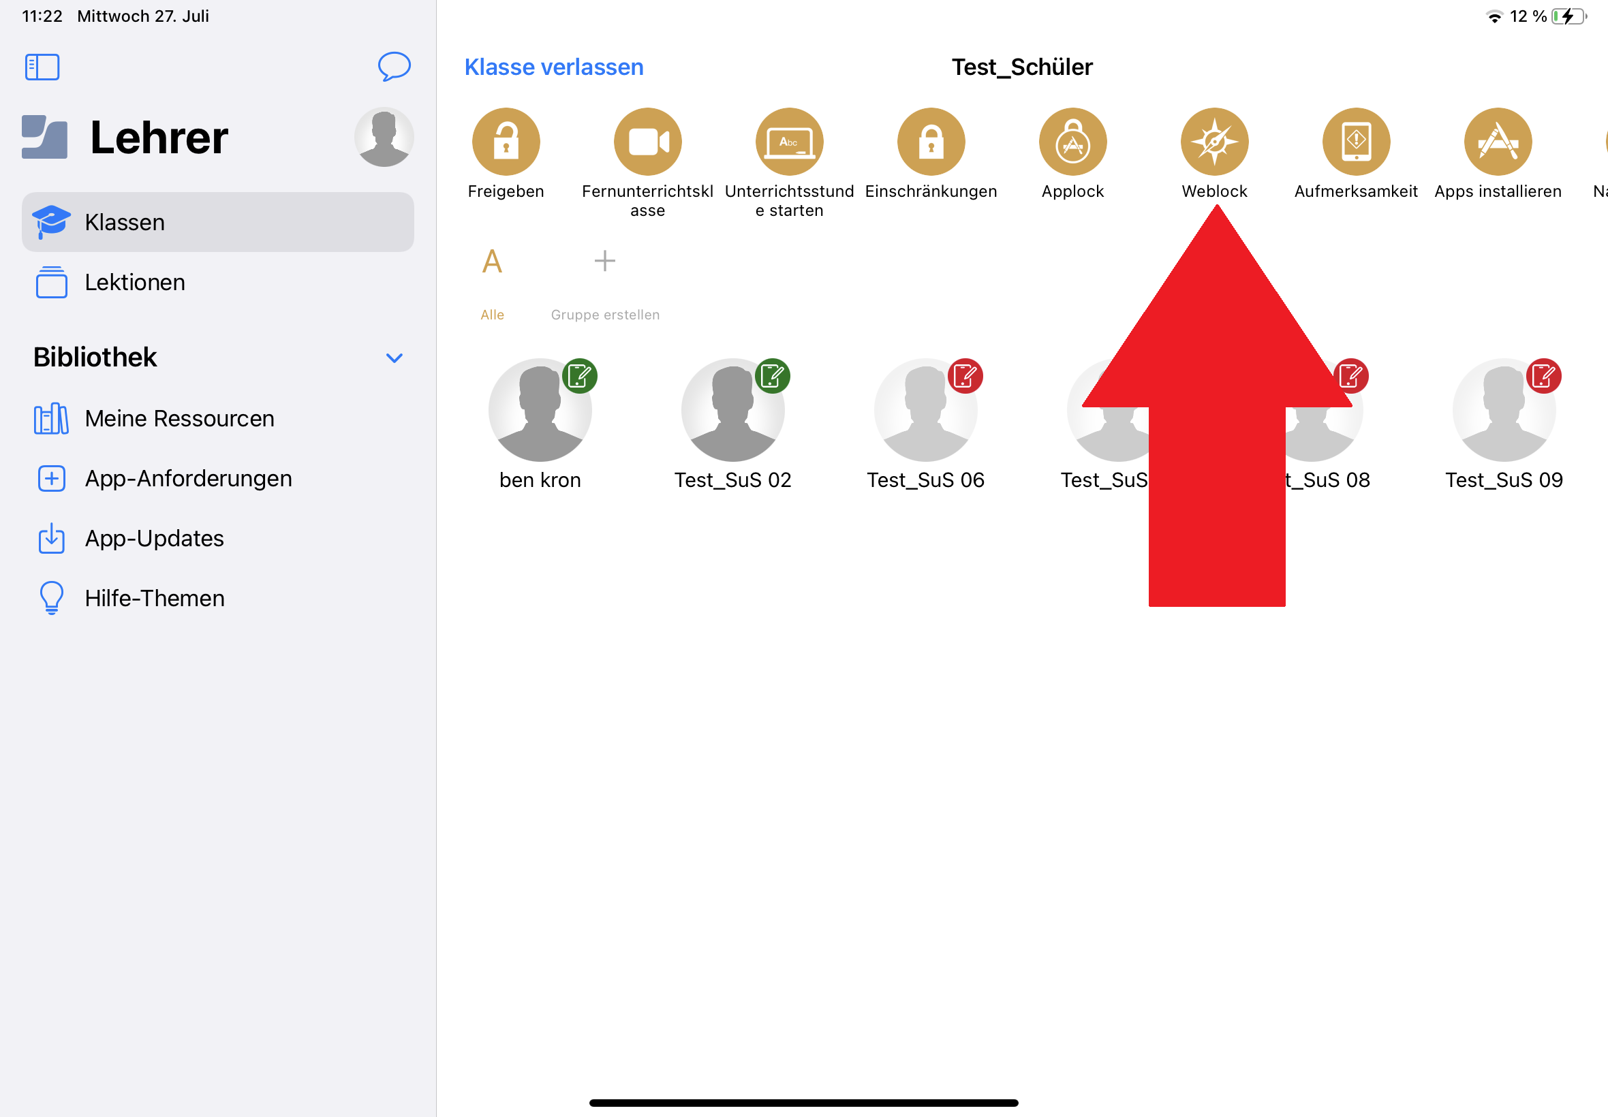Viewport: 1608px width, 1117px height.
Task: Click Klasse verlassen link
Action: tap(554, 67)
